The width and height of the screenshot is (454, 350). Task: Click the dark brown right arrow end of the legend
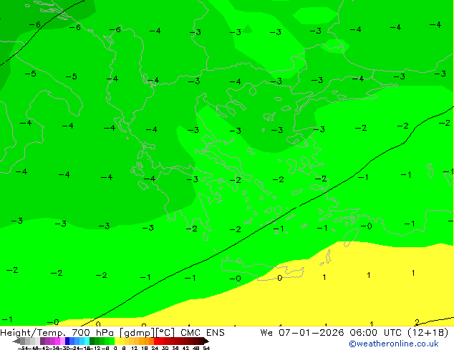coord(206,341)
